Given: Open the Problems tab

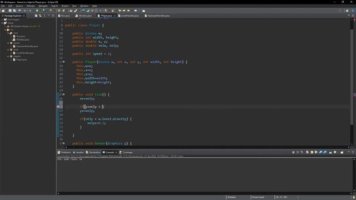Looking at the screenshot, I should (65, 152).
